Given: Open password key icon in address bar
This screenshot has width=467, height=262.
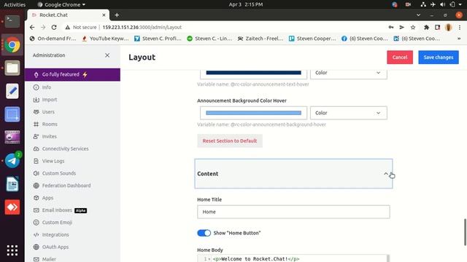Looking at the screenshot, I should coord(391,28).
